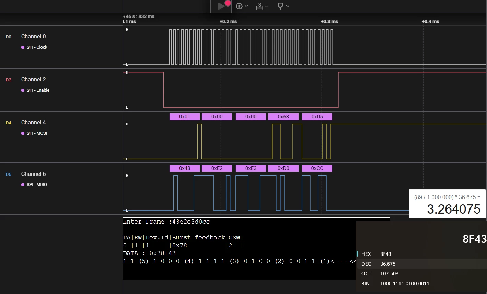
Task: Click the hexagon 1F analyzer icon
Action: click(x=239, y=6)
